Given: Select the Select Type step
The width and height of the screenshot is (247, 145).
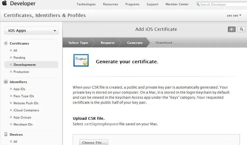Looking at the screenshot, I should (x=78, y=43).
